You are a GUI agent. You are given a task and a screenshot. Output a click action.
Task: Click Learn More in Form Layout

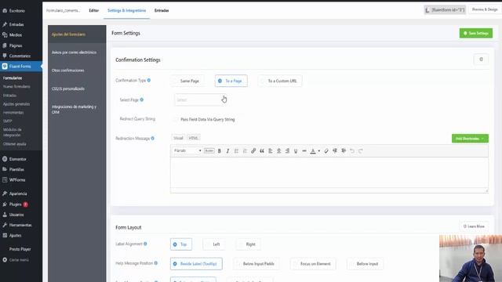[x=474, y=226]
